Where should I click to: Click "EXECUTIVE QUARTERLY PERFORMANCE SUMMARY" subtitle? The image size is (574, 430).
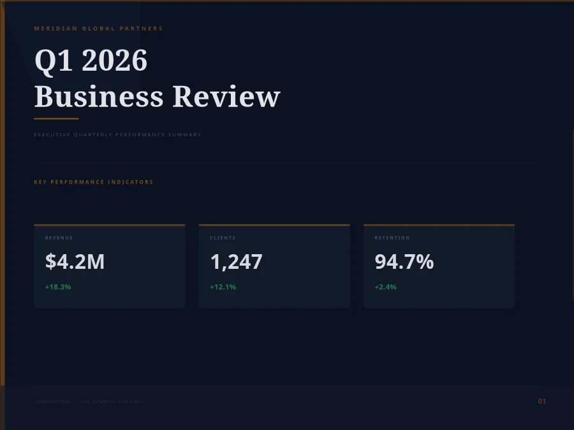(117, 134)
